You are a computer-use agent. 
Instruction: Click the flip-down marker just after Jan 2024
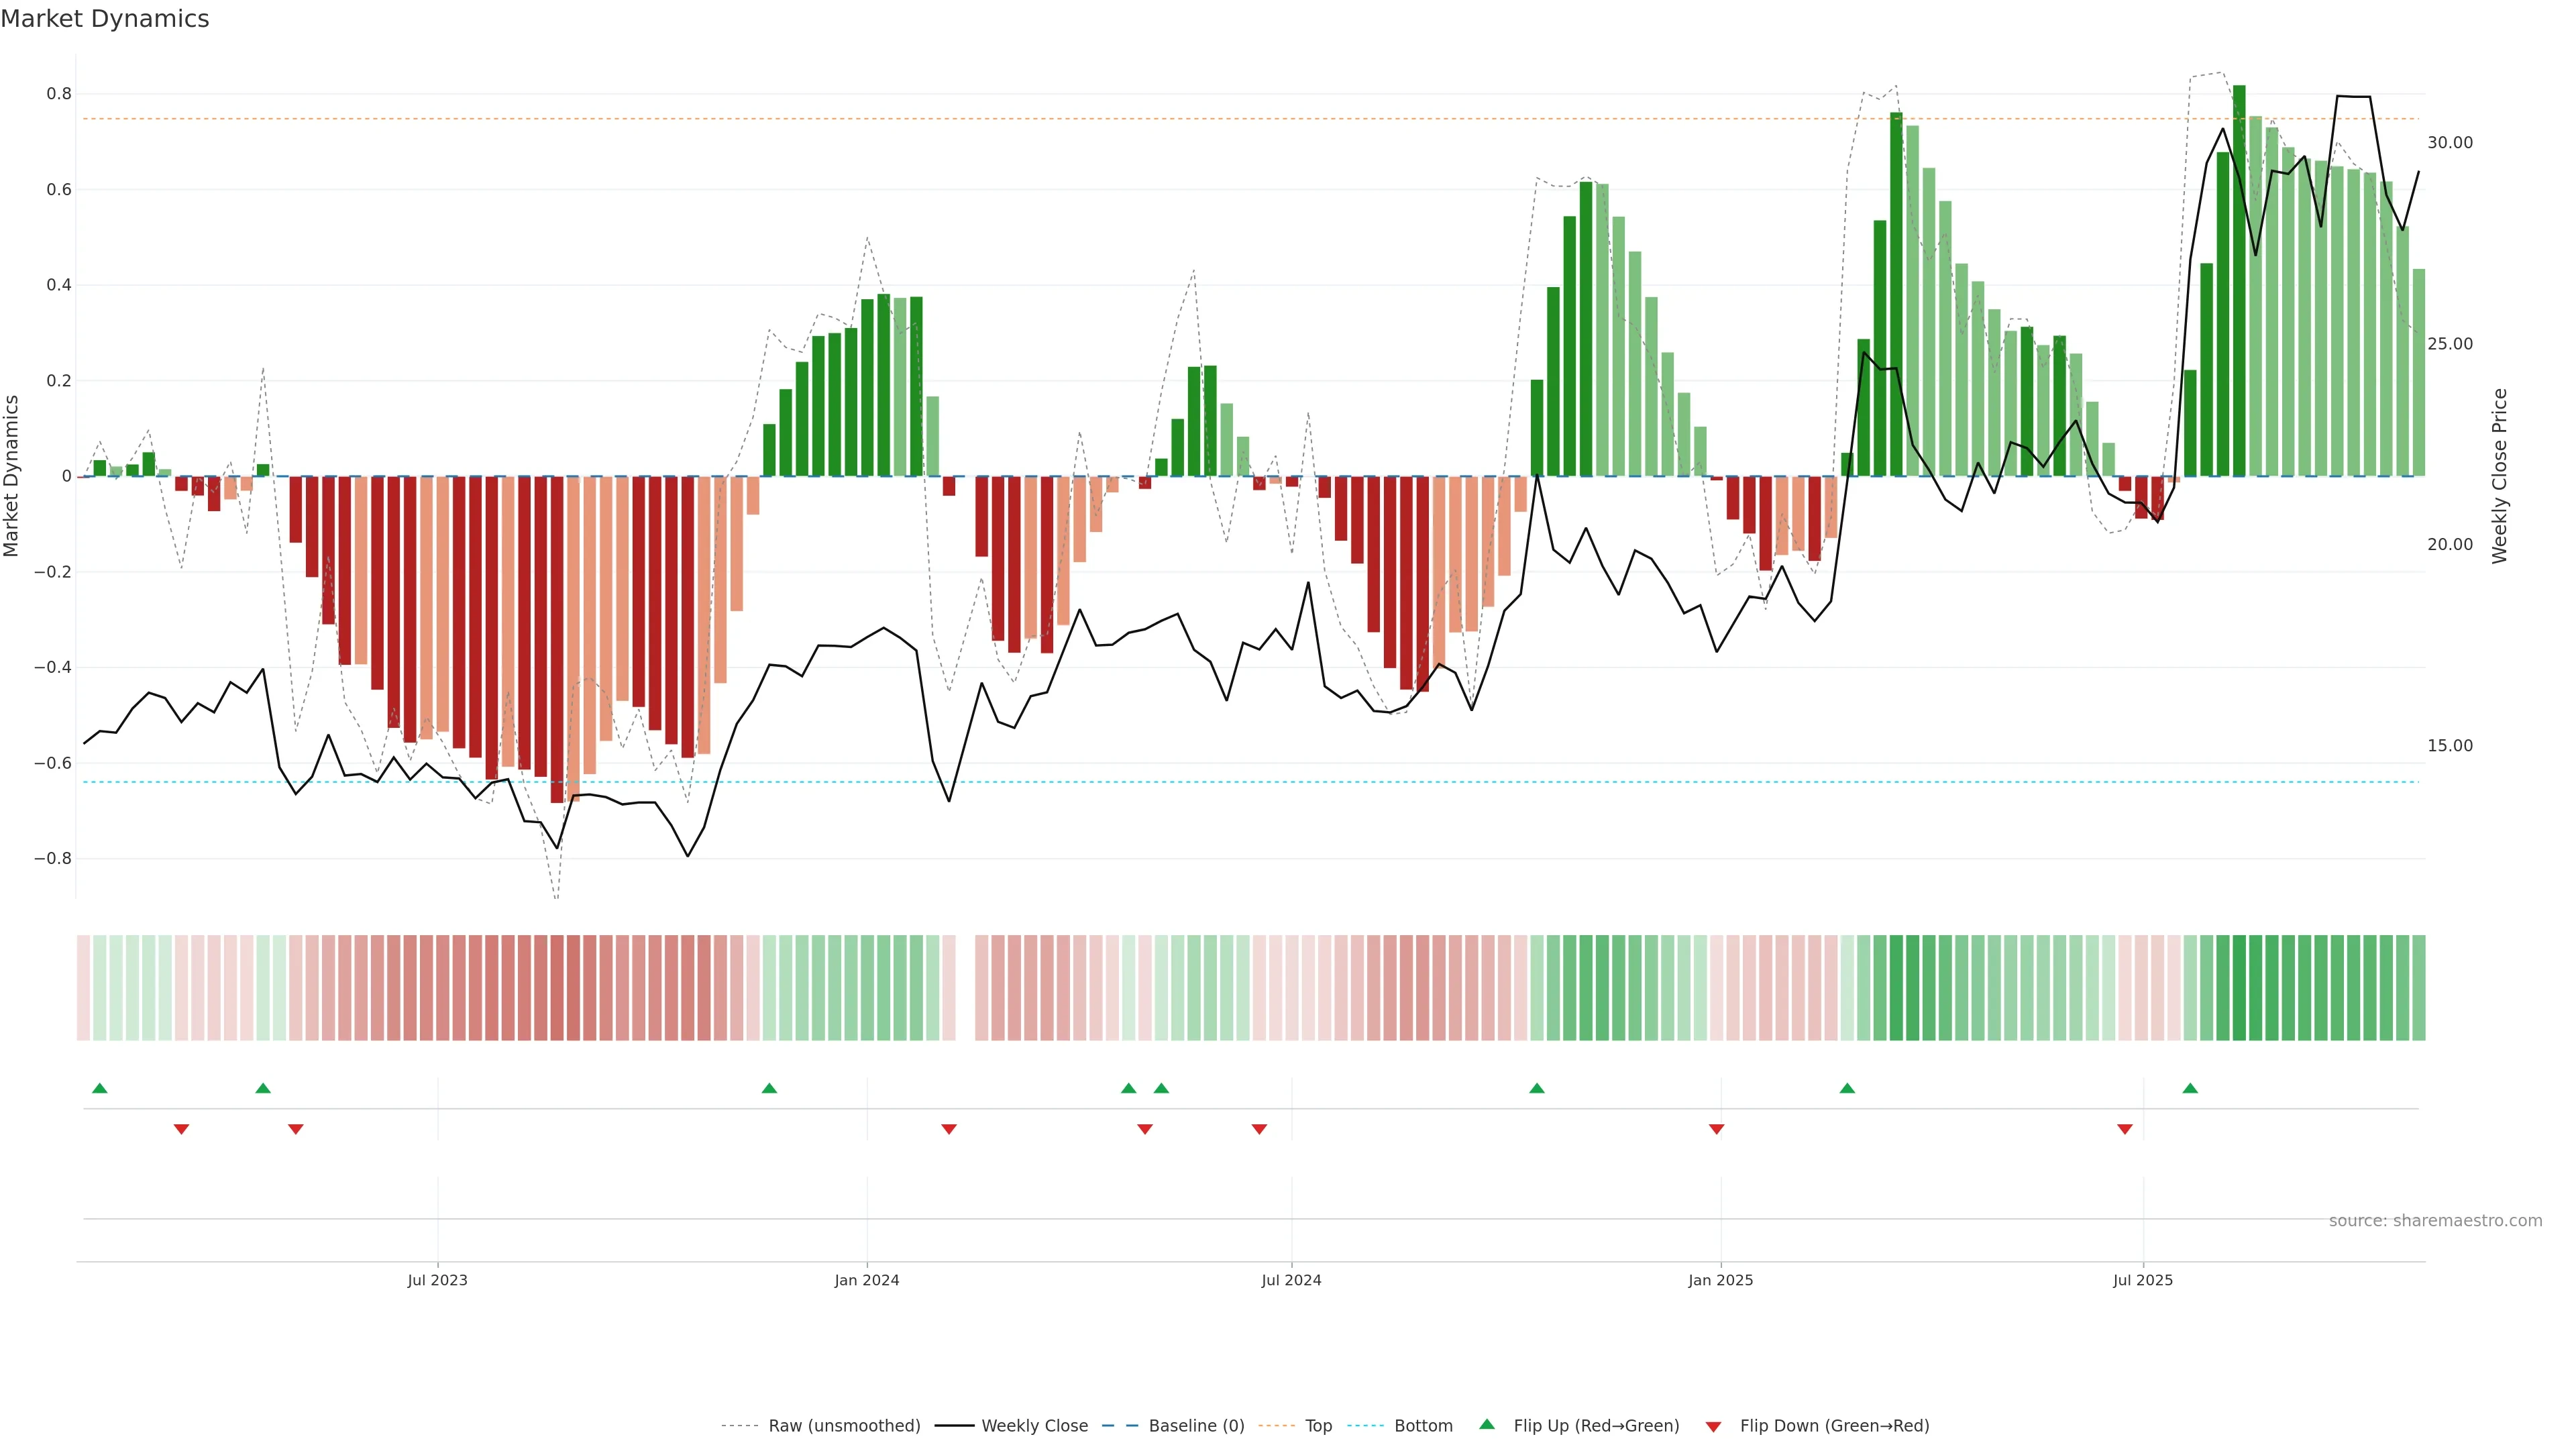[x=949, y=1129]
